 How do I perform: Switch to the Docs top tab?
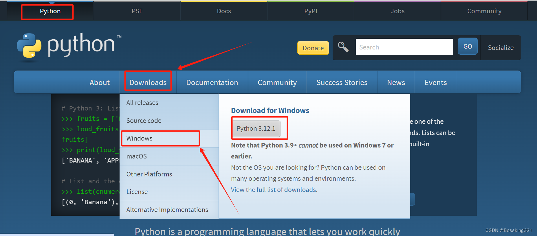(x=224, y=11)
